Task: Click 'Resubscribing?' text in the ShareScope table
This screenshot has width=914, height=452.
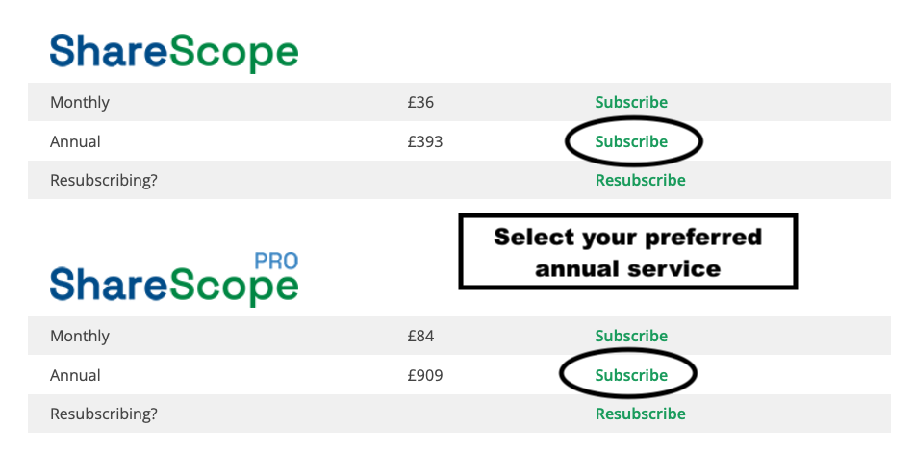Action: coord(104,180)
